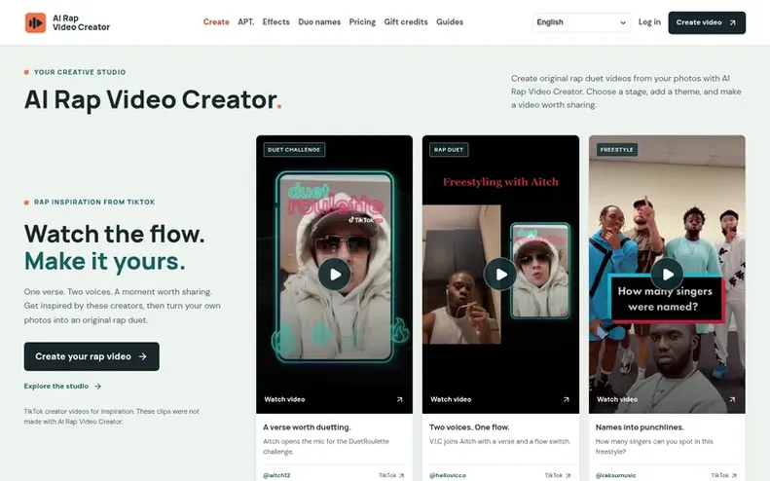Screen dimensions: 770x481
Task: Click the 'Freestyling with Aitch' video title
Action: point(500,182)
